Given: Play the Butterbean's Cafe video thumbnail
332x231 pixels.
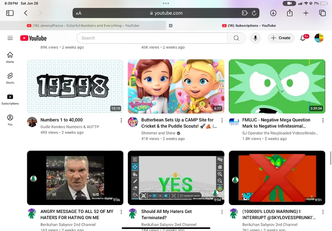Looking at the screenshot, I should click(176, 86).
